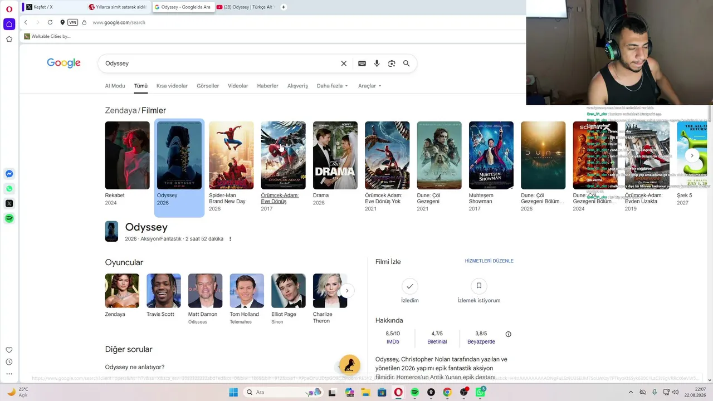Open Drama 2026 film poster

pos(335,155)
